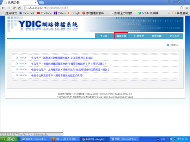Open the first 2014-05-26 announcement link
Image resolution: width=190 pixels, height=142 pixels.
tap(62, 58)
